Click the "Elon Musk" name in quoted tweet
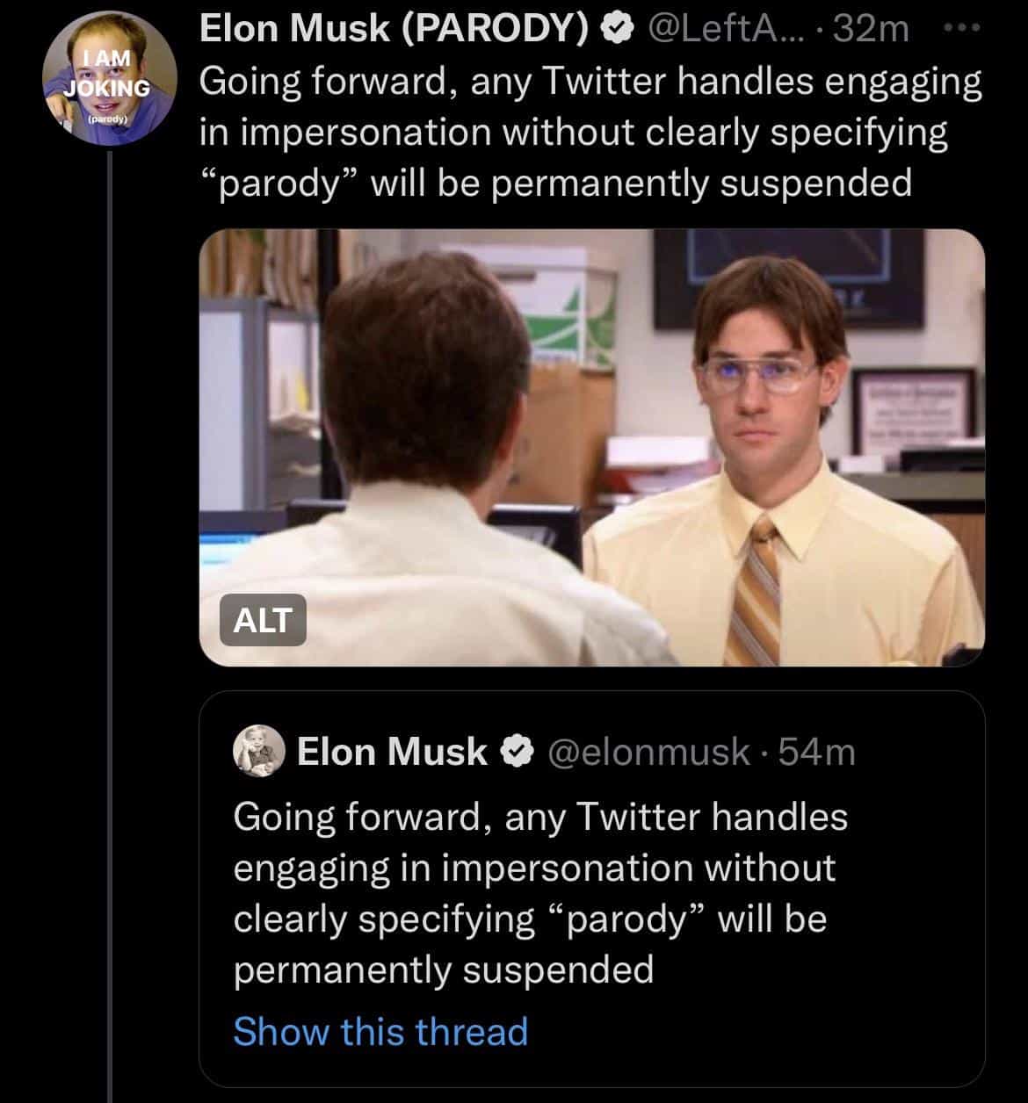The height and width of the screenshot is (1103, 1028). [392, 752]
